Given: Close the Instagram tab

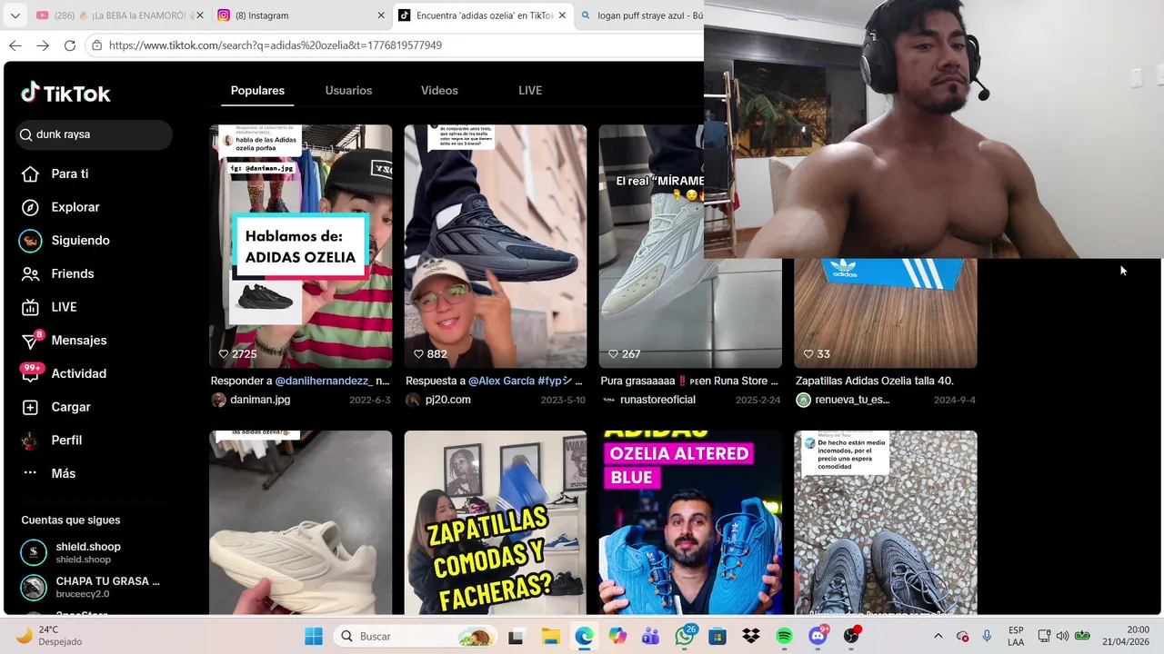Looking at the screenshot, I should pos(381,15).
